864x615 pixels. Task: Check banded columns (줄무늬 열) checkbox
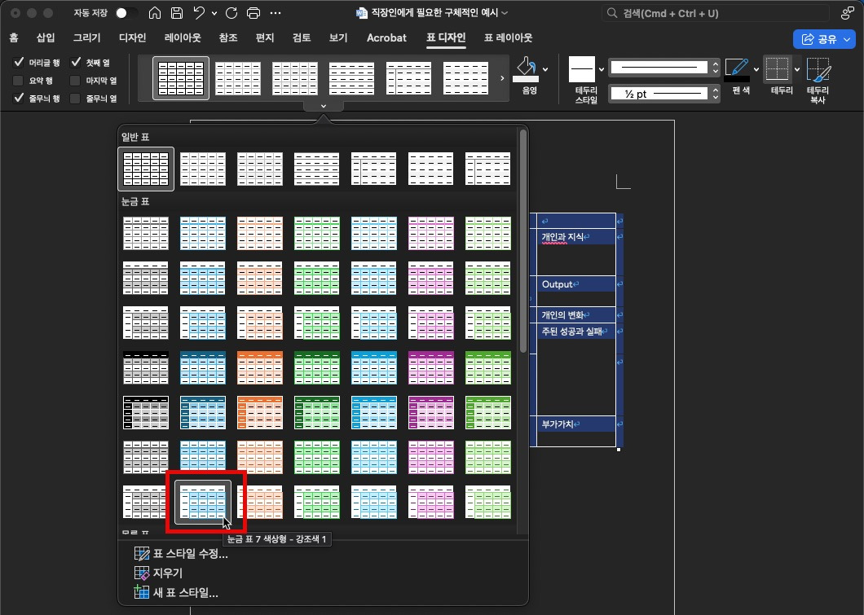(x=76, y=98)
